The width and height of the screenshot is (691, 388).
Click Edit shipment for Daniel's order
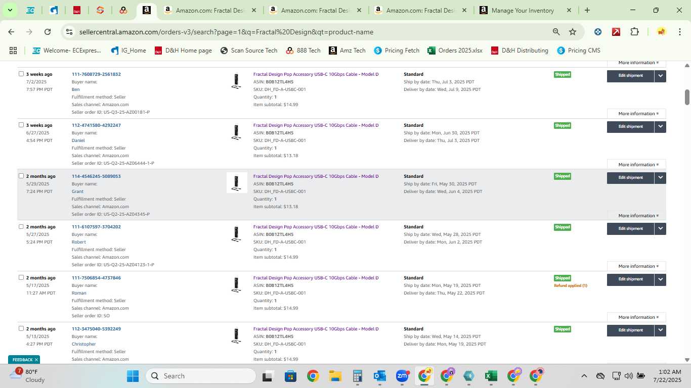(x=630, y=127)
